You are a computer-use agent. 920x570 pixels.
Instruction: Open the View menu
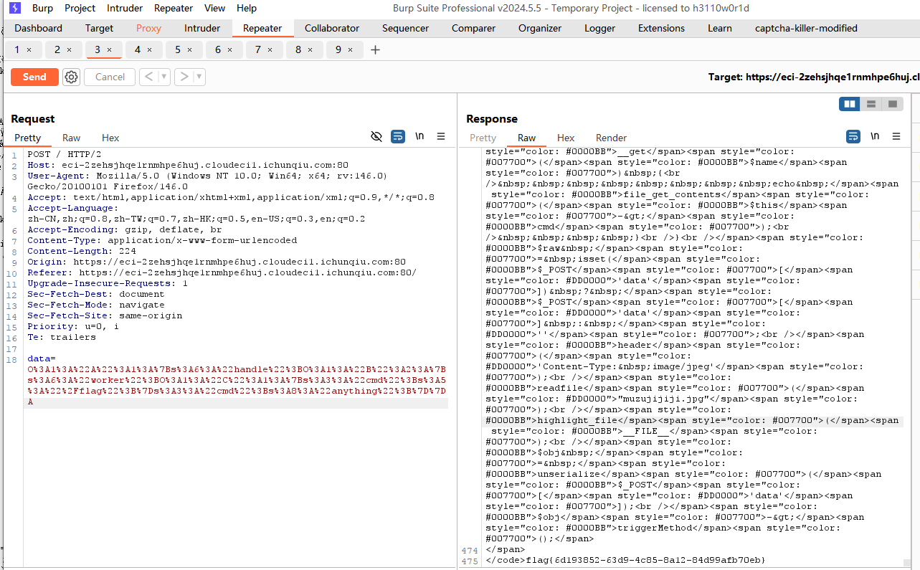click(214, 9)
